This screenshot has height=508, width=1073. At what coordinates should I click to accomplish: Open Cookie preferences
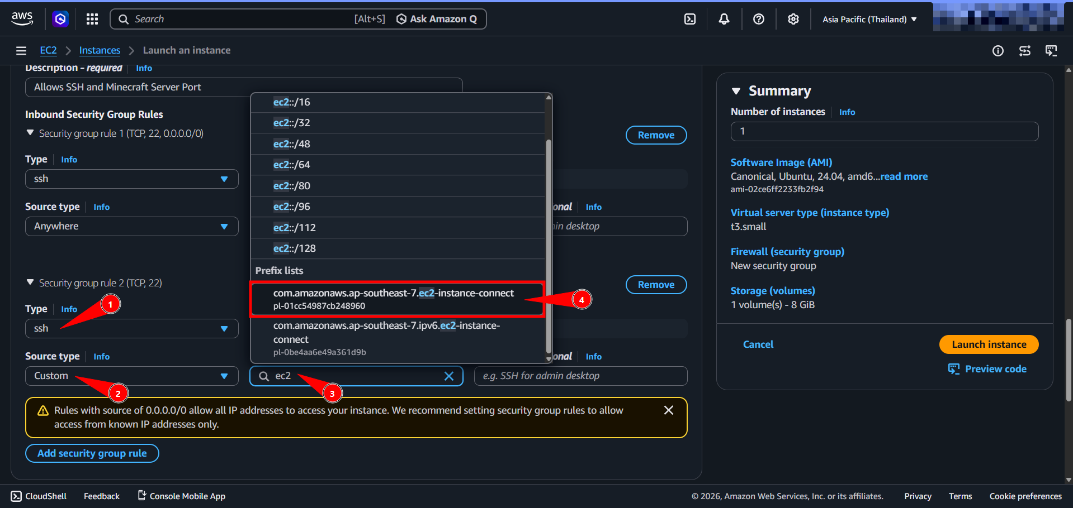(x=1025, y=496)
